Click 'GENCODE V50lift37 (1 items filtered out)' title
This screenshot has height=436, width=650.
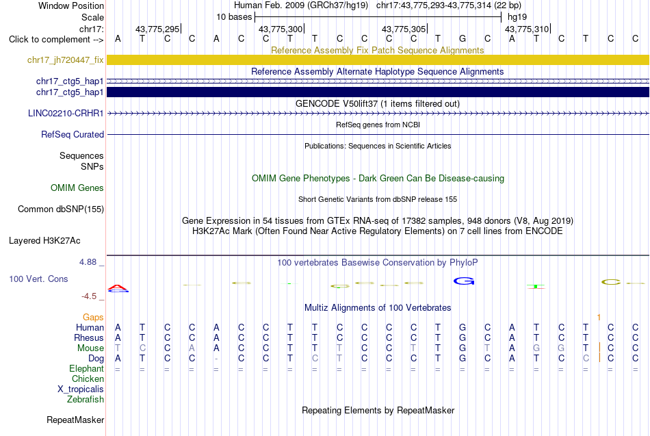(x=378, y=104)
